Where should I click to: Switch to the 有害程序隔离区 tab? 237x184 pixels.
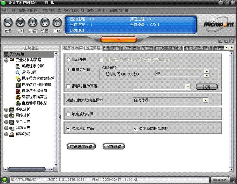coord(198,48)
